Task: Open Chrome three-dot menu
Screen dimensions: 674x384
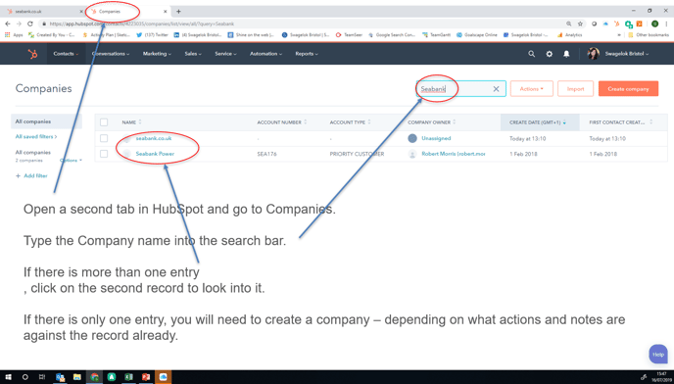Action: click(x=666, y=24)
